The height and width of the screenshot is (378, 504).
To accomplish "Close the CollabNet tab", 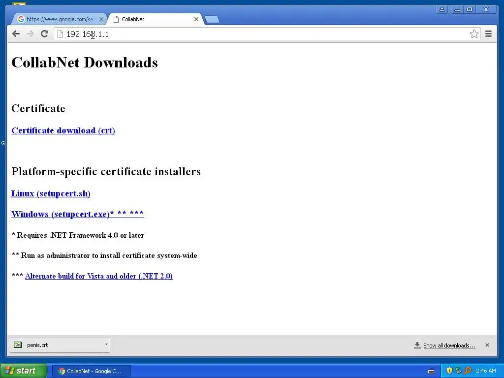I will [196, 19].
